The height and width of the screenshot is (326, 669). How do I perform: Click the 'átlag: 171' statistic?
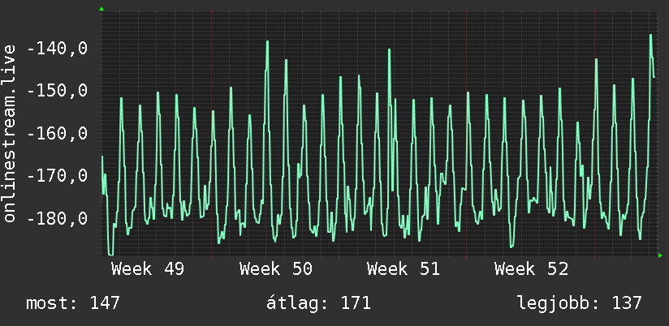tap(318, 303)
